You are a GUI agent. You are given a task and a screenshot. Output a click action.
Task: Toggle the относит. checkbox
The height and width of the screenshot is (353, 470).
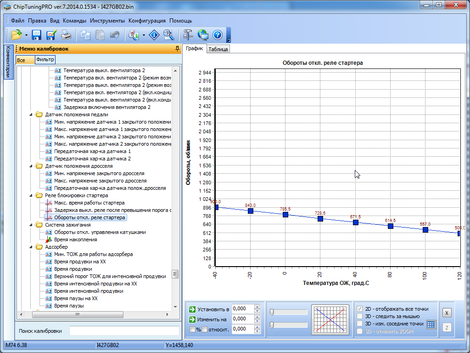(205, 329)
